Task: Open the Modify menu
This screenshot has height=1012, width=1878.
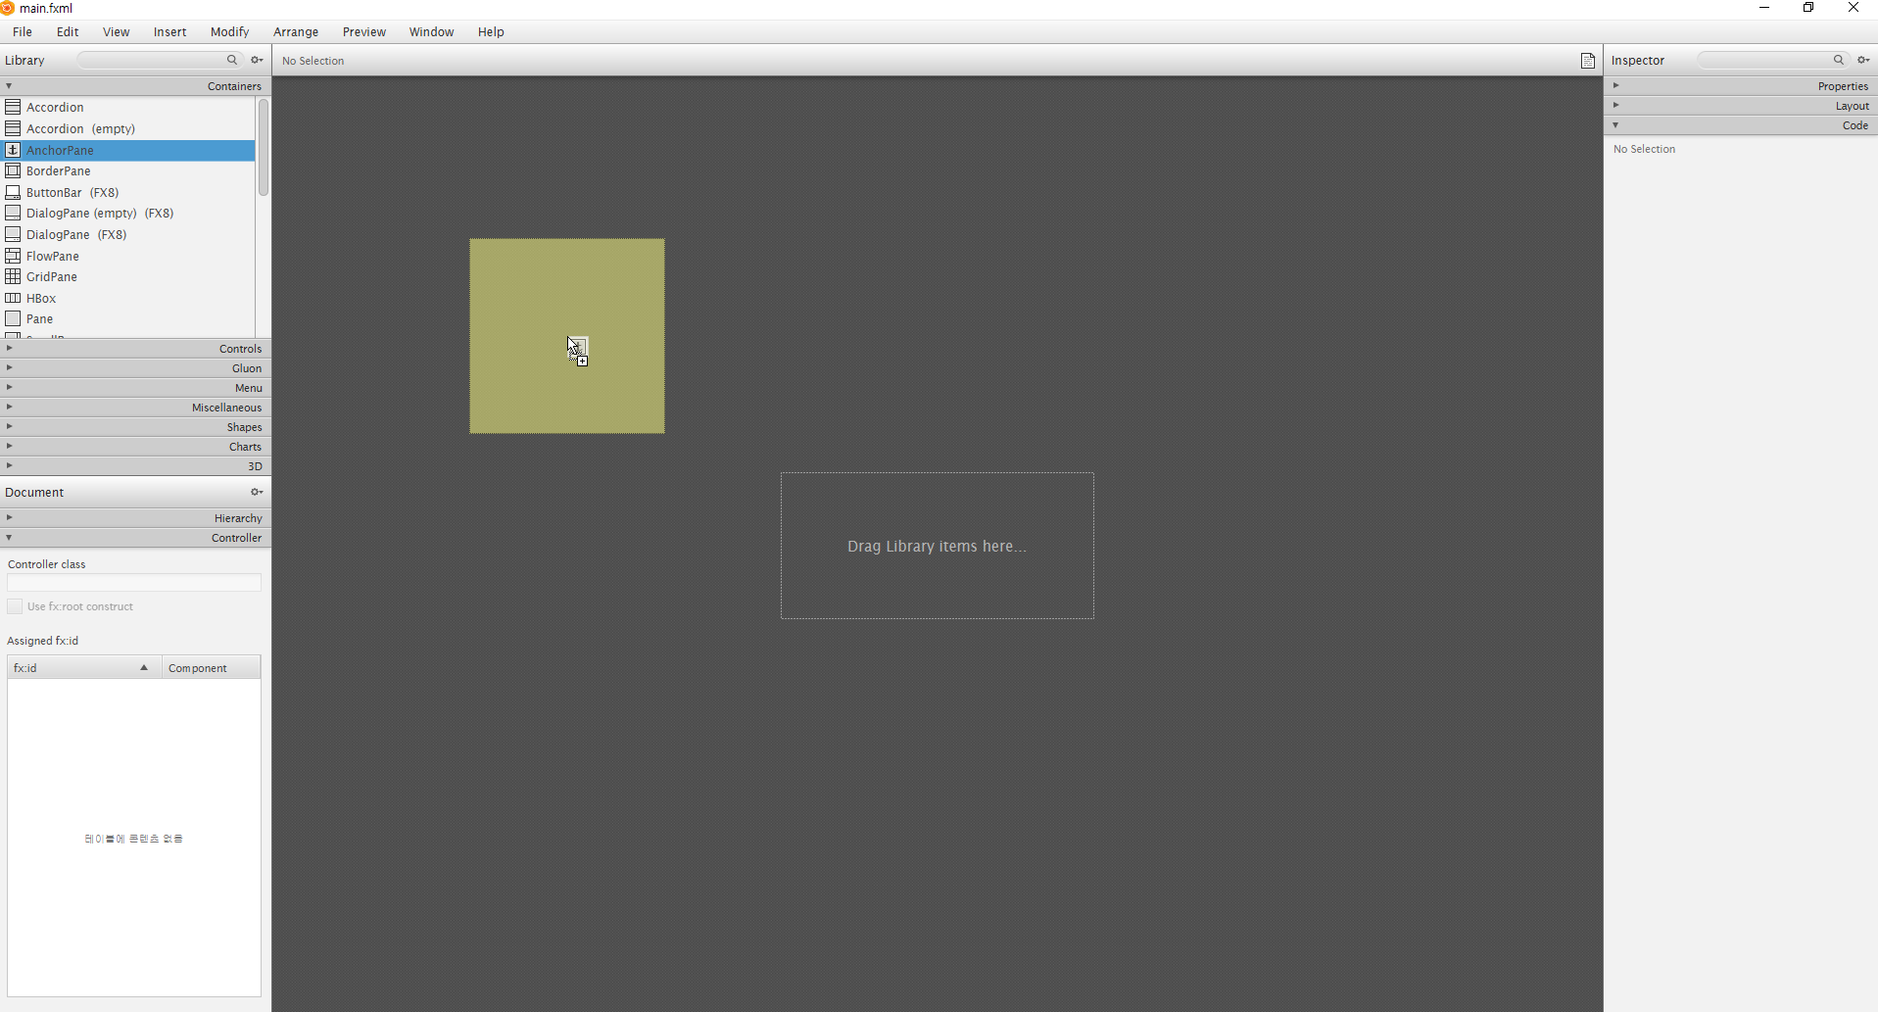Action: [x=229, y=31]
